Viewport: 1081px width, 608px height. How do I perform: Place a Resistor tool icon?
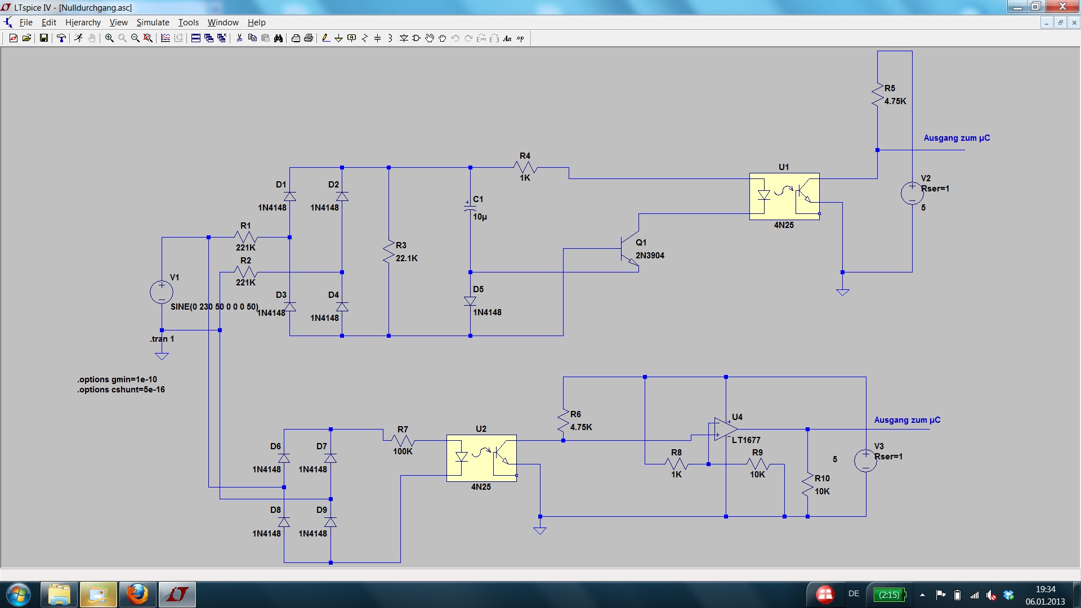(x=365, y=38)
